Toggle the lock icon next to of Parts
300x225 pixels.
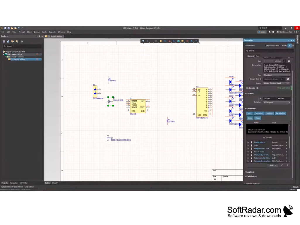tap(289, 61)
